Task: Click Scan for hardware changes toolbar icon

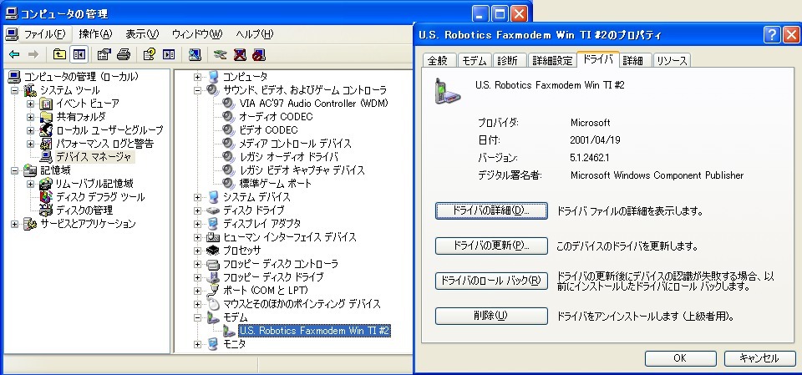Action: [195, 54]
